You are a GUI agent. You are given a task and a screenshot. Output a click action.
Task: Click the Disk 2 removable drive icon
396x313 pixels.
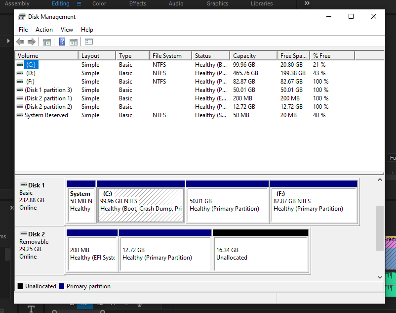(24, 233)
